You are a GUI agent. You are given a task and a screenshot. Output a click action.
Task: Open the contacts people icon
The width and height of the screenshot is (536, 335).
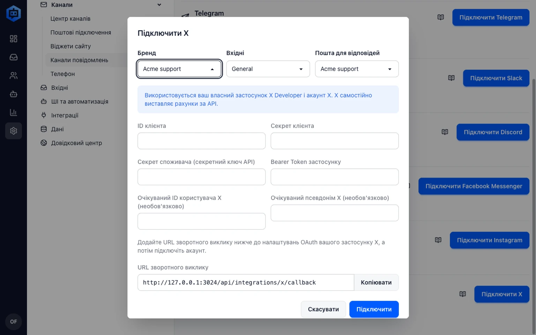[13, 76]
